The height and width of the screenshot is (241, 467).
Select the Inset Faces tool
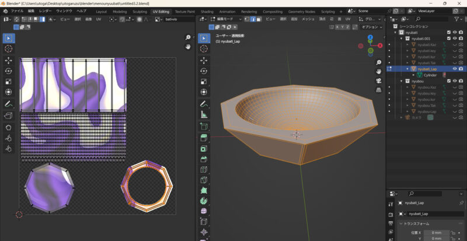click(204, 148)
